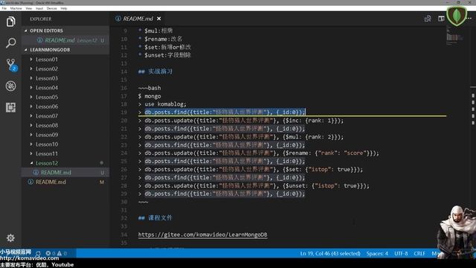This screenshot has width=476, height=268.
Task: Expand the Lesson06 folder
Action: [46, 106]
